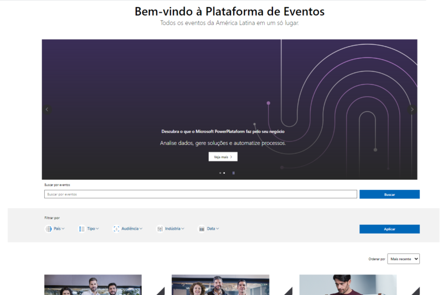Select the first carousel dot indicator
443x295 pixels.
click(x=220, y=173)
